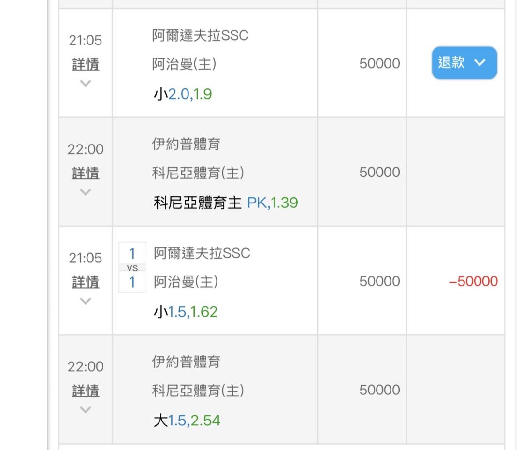
Task: Click 21:05 time beside the 1 vs 1 score
Action: pos(86,258)
